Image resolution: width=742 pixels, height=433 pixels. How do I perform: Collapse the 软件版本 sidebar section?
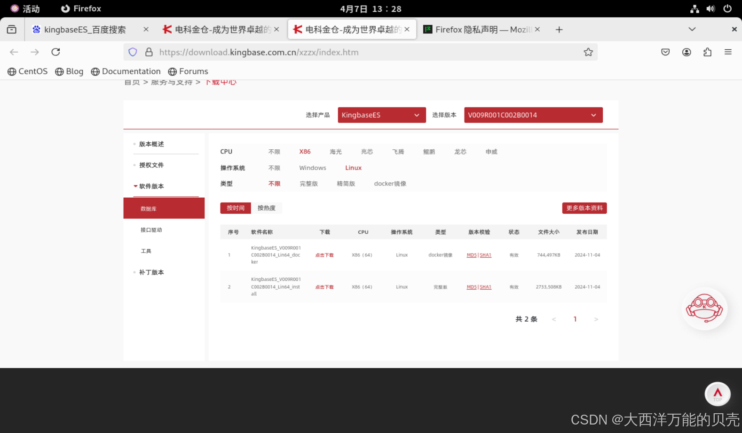(151, 186)
